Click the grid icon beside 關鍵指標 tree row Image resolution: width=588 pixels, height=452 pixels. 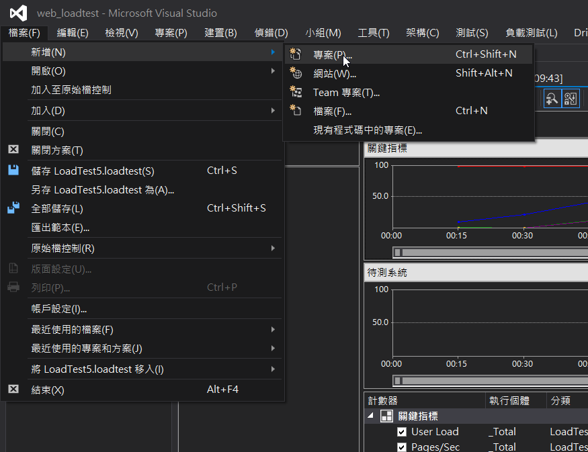(x=386, y=416)
